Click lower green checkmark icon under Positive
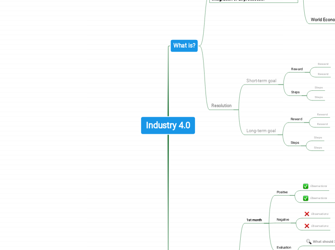Viewport: 335px width, 250px height. (306, 198)
